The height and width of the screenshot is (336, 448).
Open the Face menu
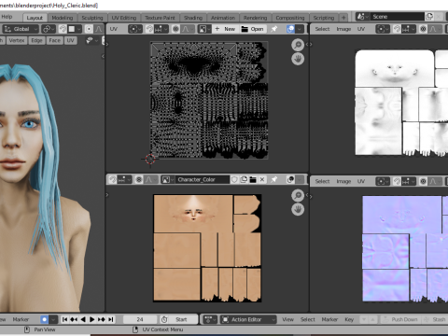click(x=54, y=40)
